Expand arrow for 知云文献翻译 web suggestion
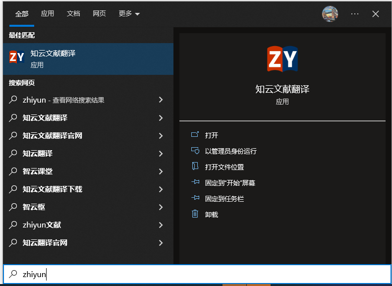 [161, 118]
